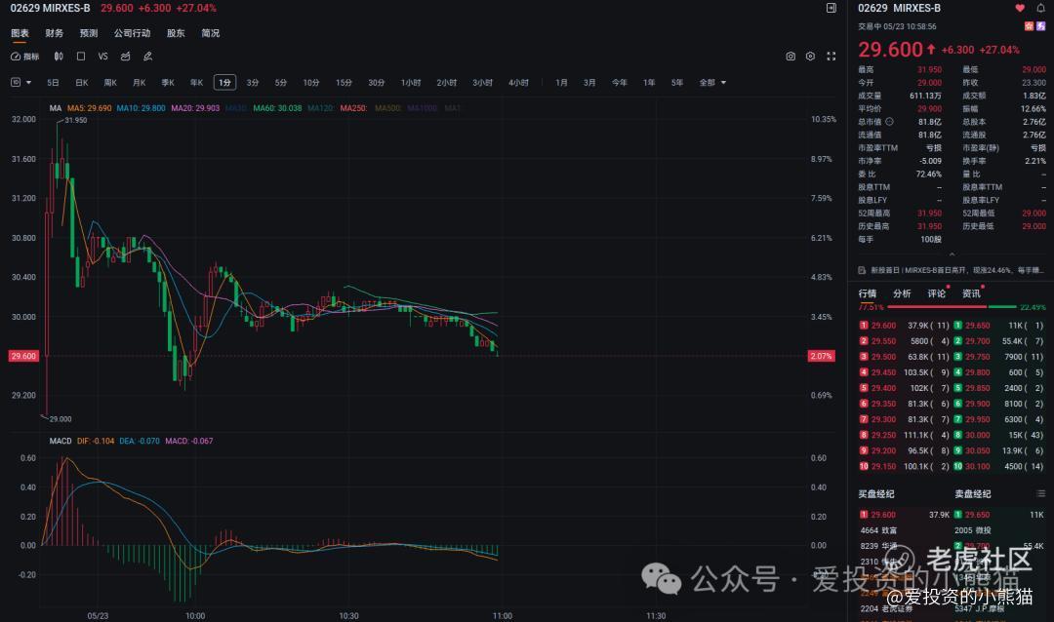This screenshot has height=622, width=1054.
Task: Select the 1年 time range
Action: (649, 83)
